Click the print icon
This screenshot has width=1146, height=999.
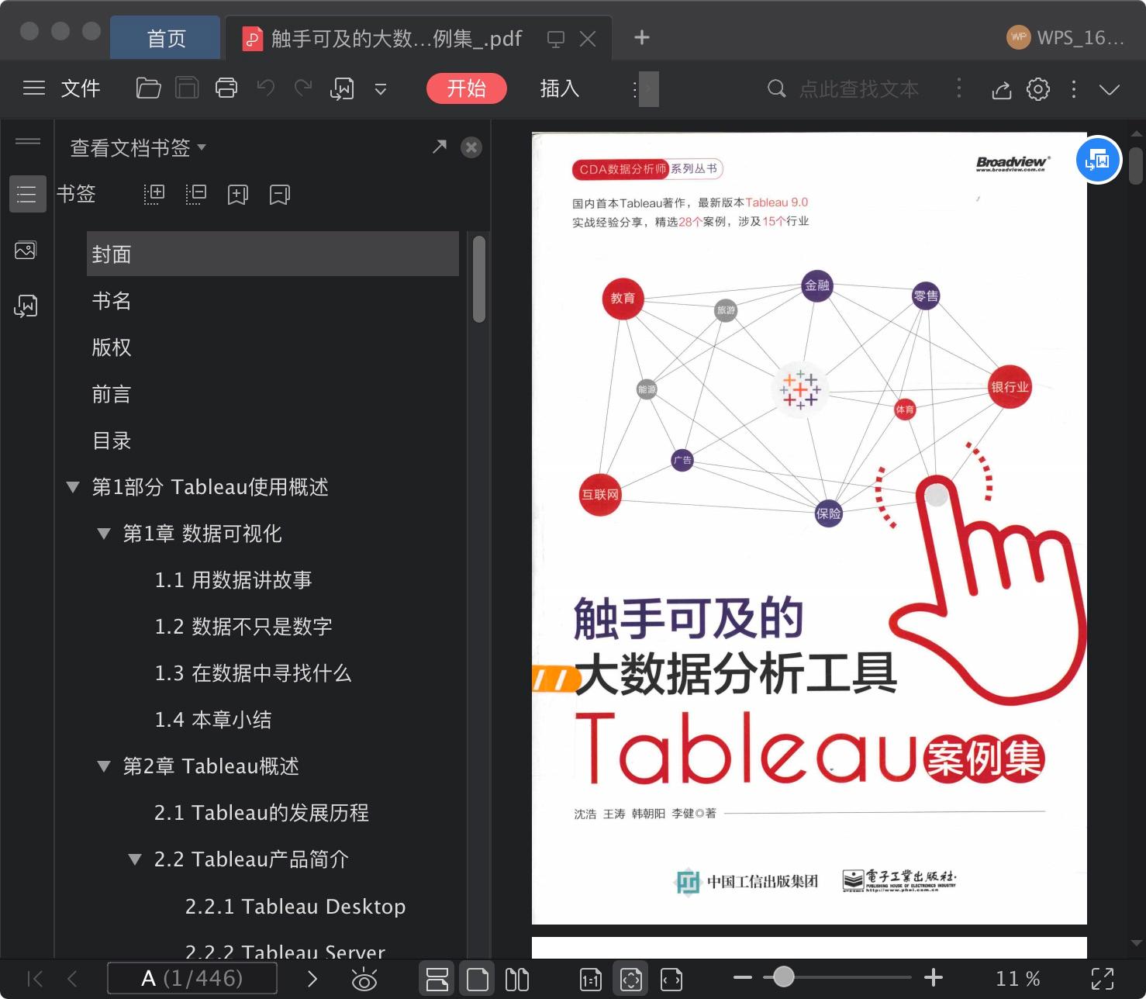(226, 88)
